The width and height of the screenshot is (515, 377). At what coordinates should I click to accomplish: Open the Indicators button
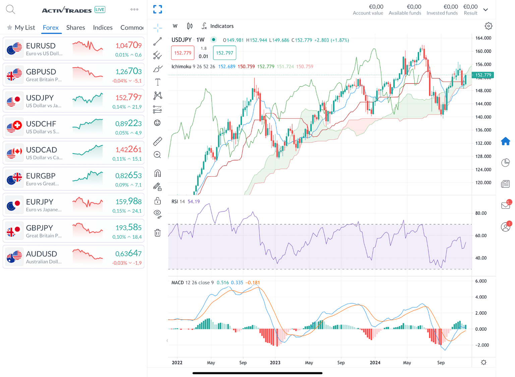click(x=218, y=26)
